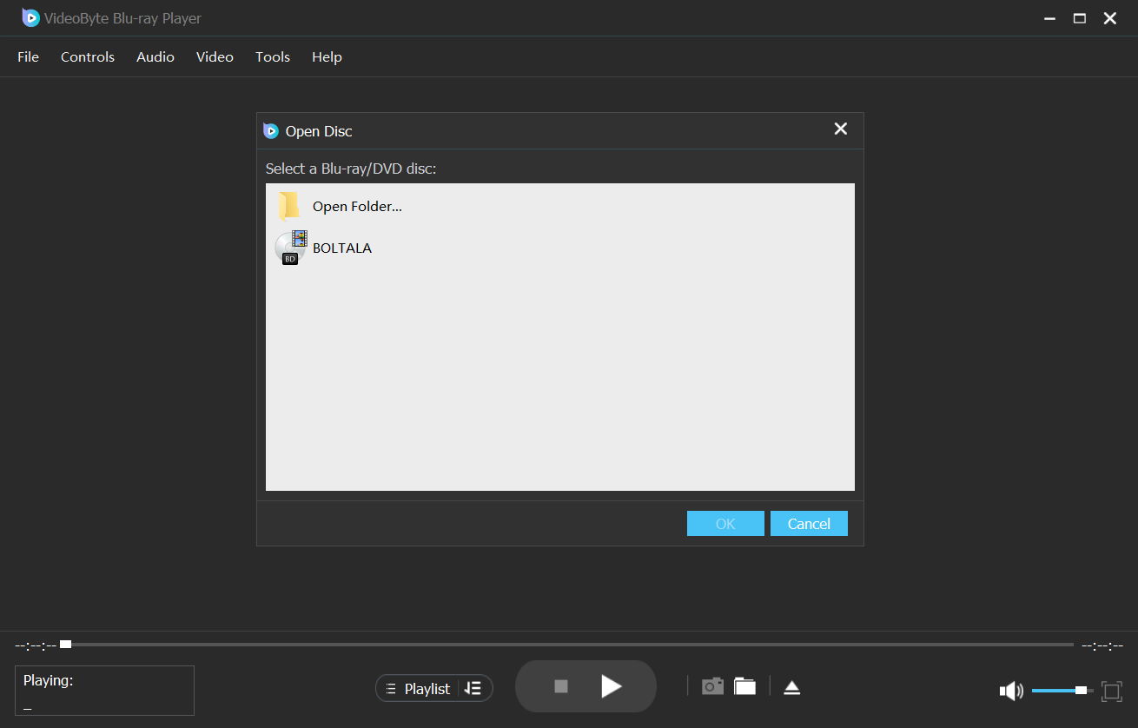Open the Tools menu

click(272, 56)
